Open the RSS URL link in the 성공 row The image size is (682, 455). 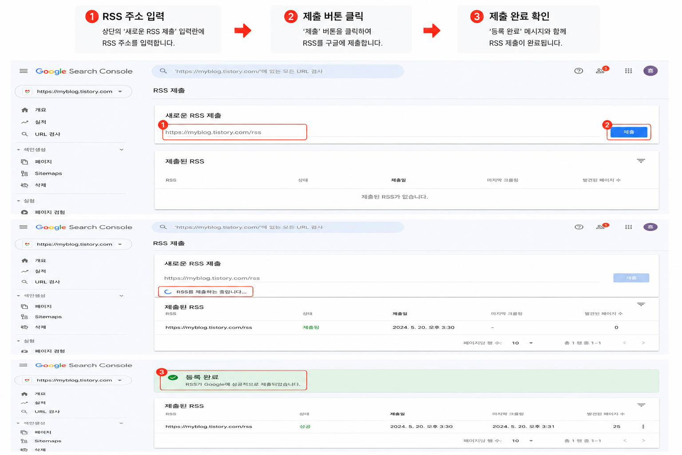pos(209,427)
